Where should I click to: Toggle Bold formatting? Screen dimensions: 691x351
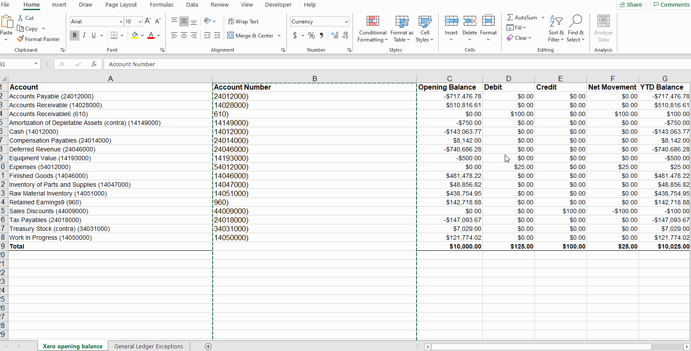pyautogui.click(x=75, y=35)
